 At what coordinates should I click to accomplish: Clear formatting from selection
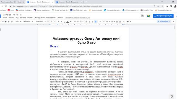tap(124, 21)
